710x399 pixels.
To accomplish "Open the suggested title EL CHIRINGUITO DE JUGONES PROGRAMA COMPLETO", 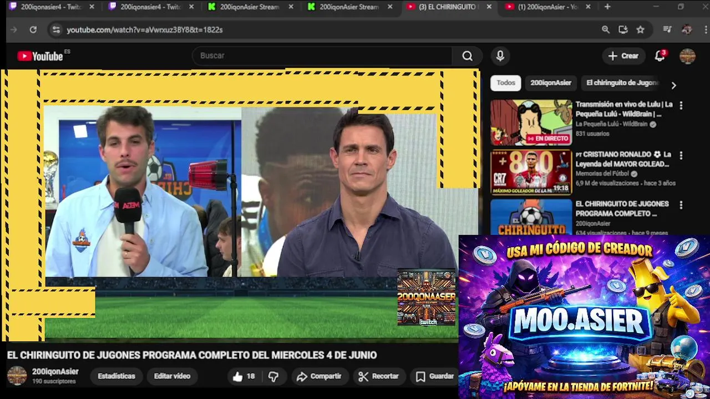I will (x=622, y=209).
